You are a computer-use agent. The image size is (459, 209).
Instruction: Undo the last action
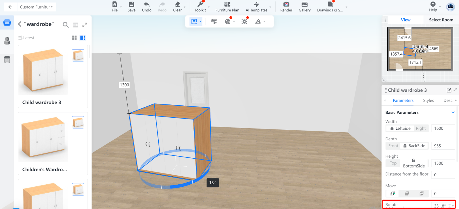click(147, 7)
